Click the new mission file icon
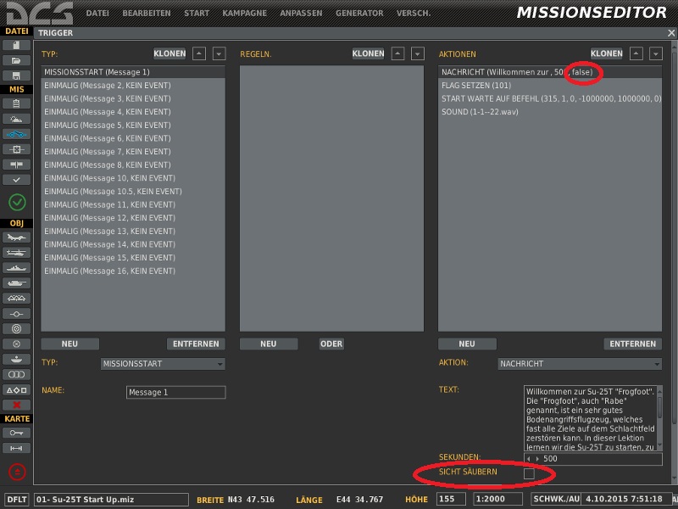Image resolution: width=678 pixels, height=509 pixels. (x=16, y=45)
